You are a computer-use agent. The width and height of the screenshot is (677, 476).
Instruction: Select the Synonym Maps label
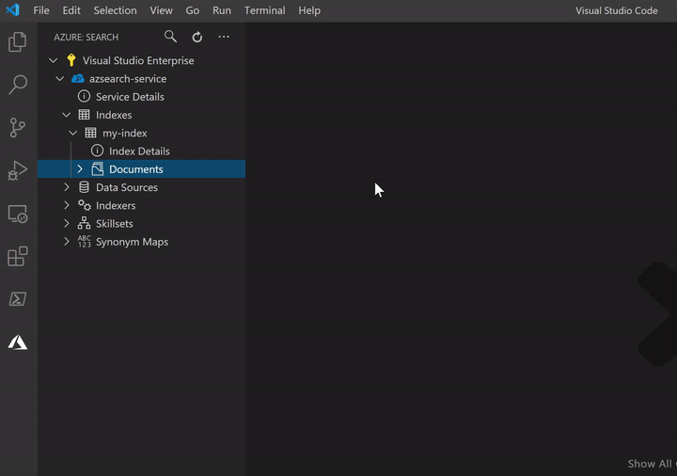tap(133, 242)
